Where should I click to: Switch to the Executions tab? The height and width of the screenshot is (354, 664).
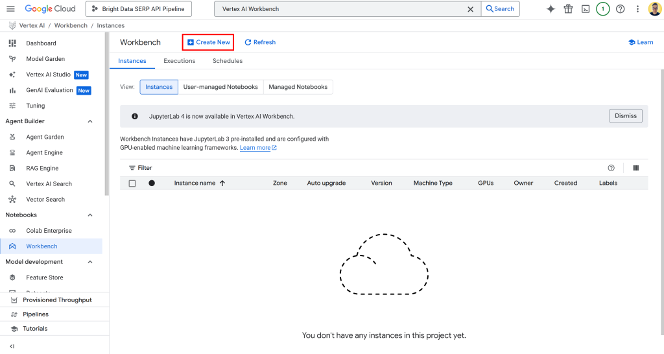[x=179, y=61]
